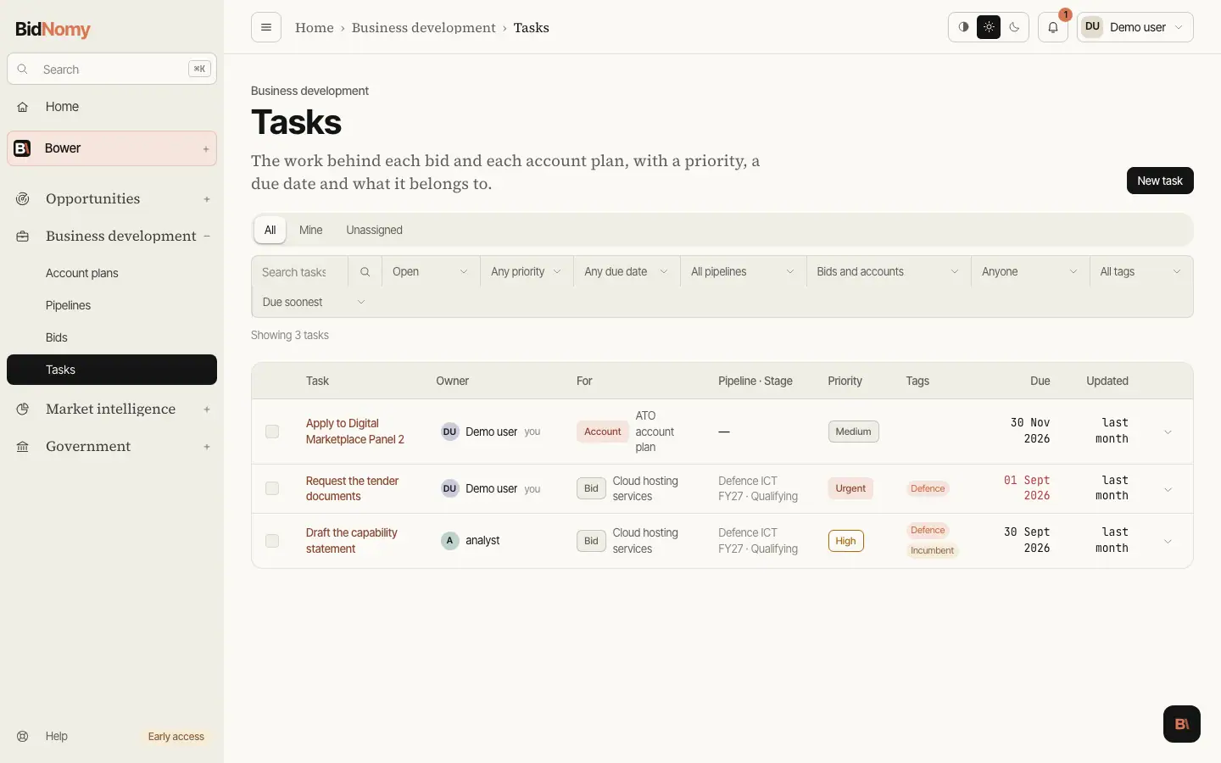Open the Due soonest sort dropdown
Image resolution: width=1221 pixels, height=763 pixels.
click(315, 303)
